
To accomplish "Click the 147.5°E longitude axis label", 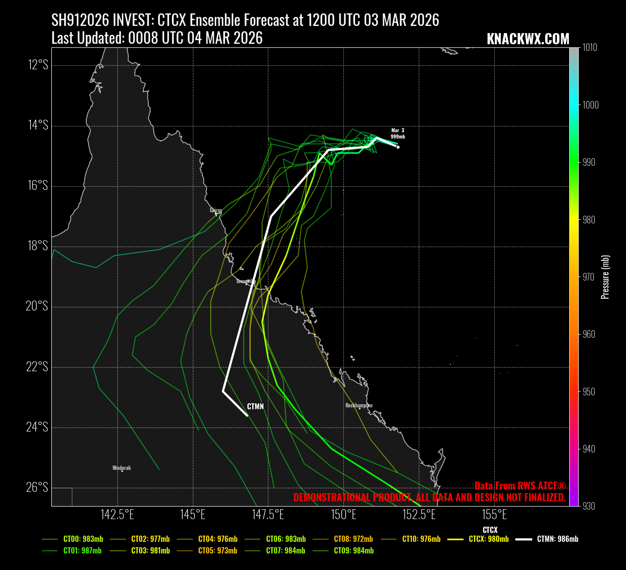I will [268, 515].
